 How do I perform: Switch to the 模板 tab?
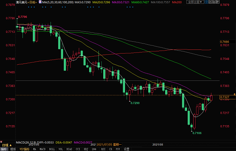13,149
